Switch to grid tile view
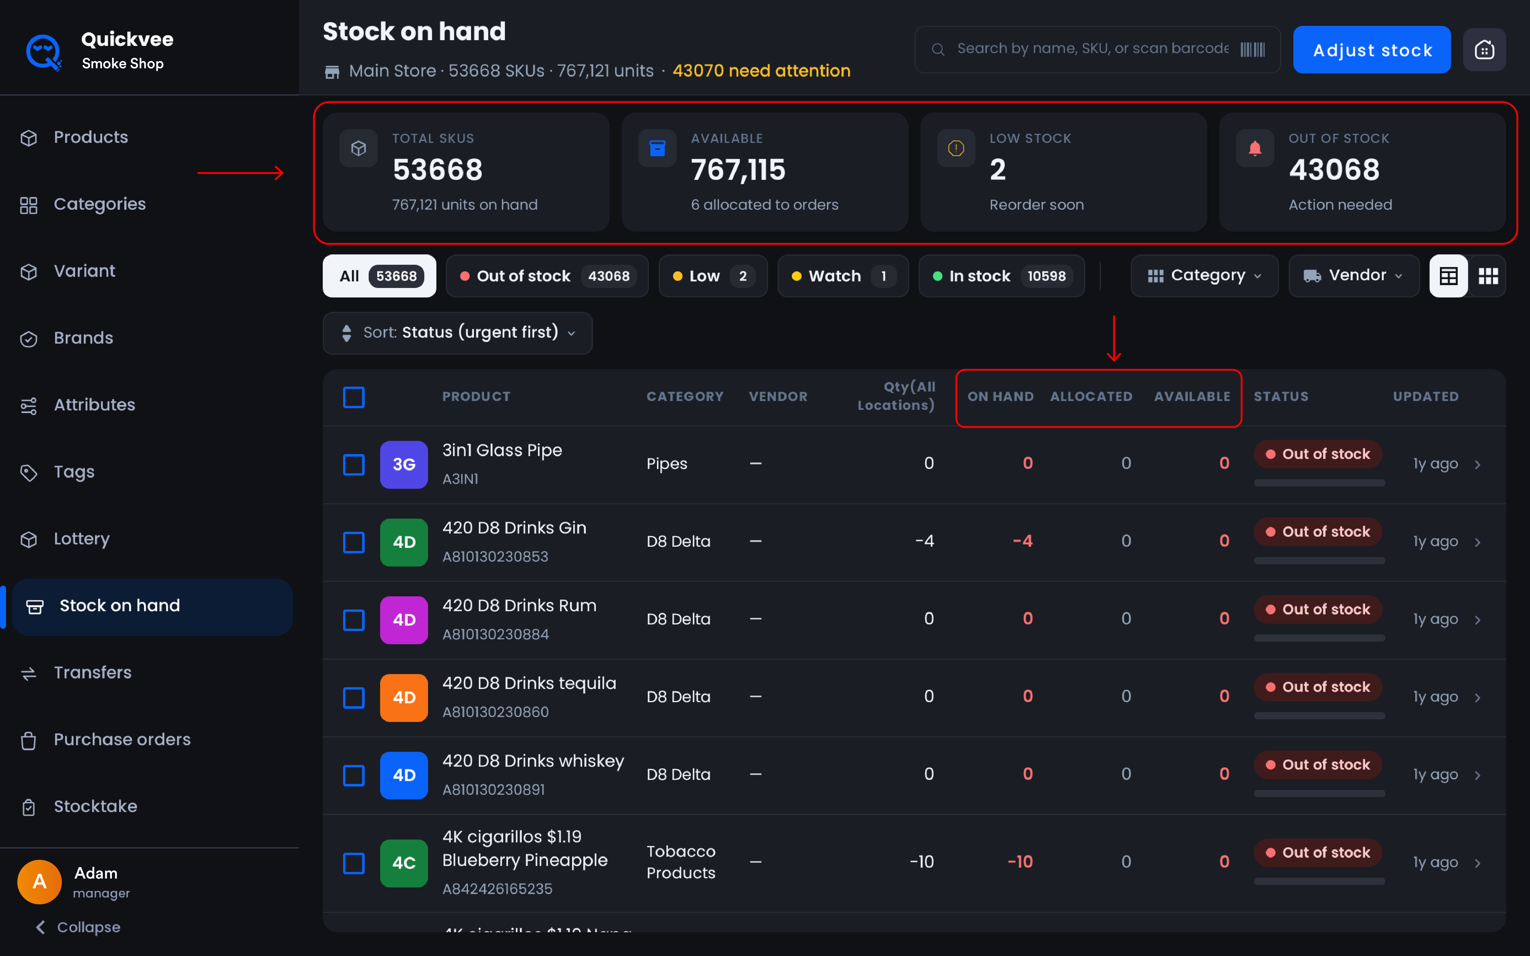Viewport: 1530px width, 956px height. [1488, 276]
